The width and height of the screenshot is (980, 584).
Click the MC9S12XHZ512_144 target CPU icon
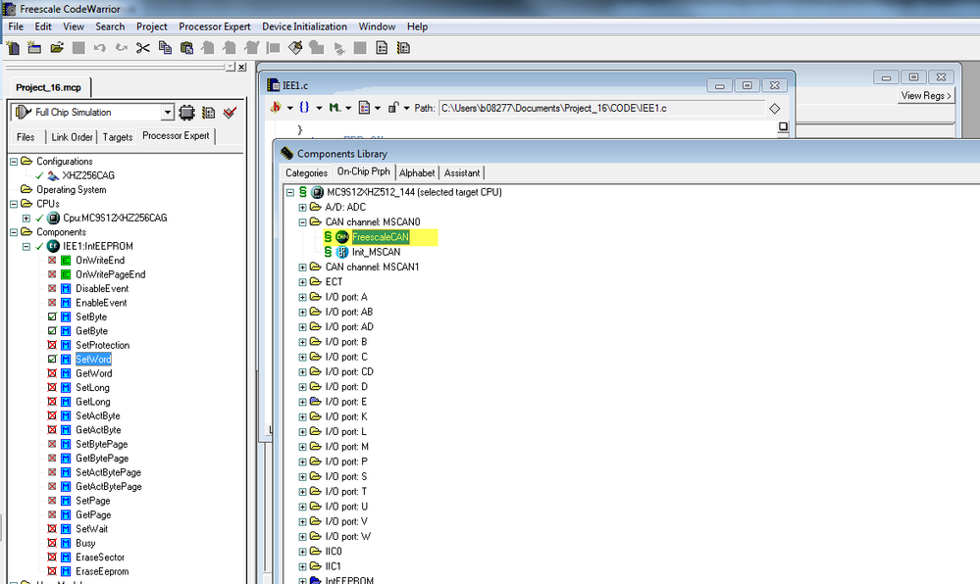pyautogui.click(x=317, y=192)
